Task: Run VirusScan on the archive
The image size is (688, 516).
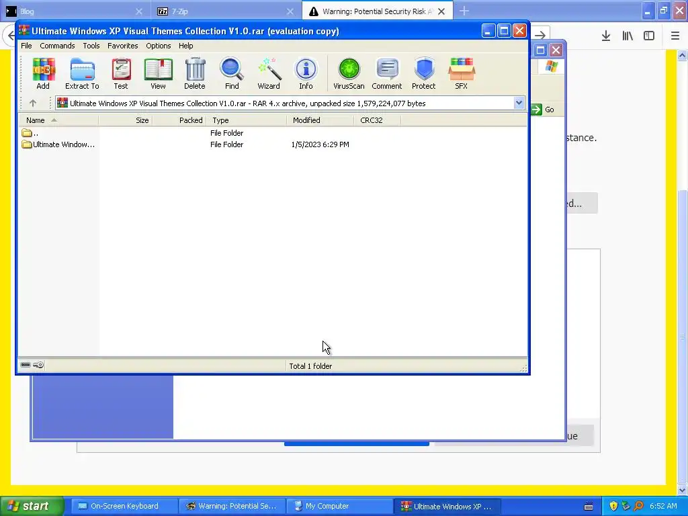Action: [349, 74]
